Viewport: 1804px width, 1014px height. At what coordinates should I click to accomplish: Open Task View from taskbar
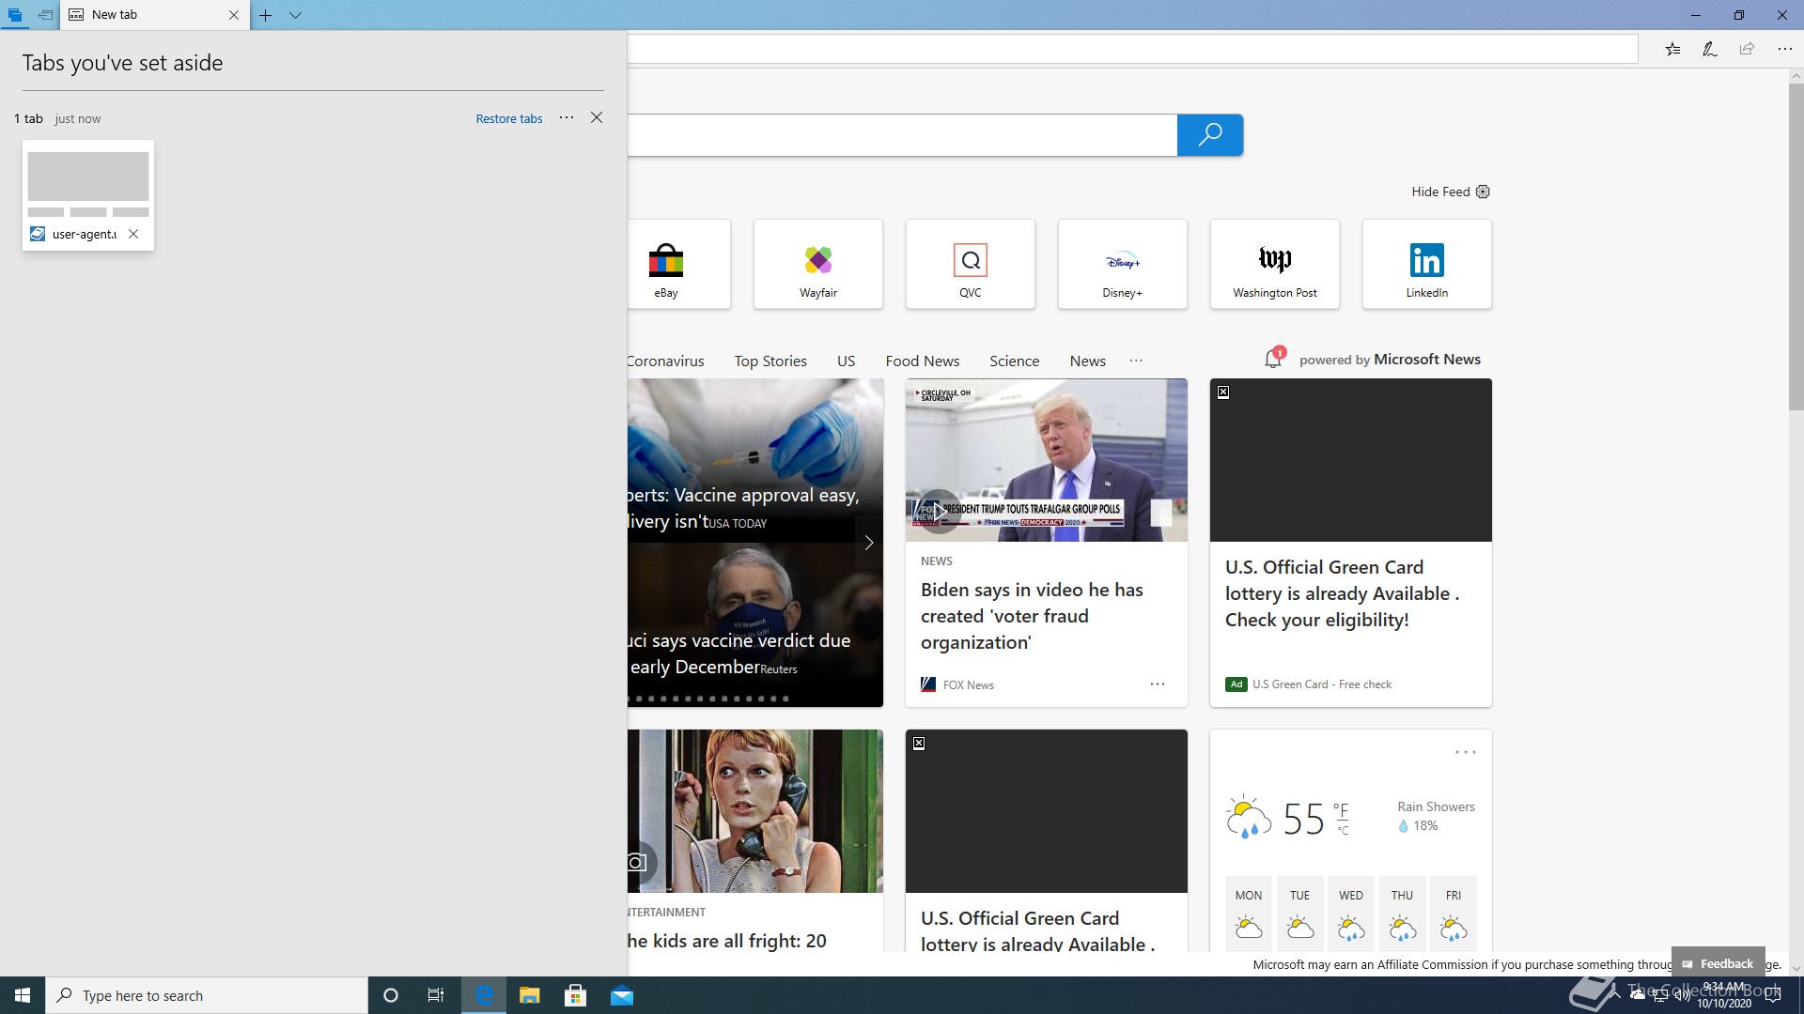[436, 995]
